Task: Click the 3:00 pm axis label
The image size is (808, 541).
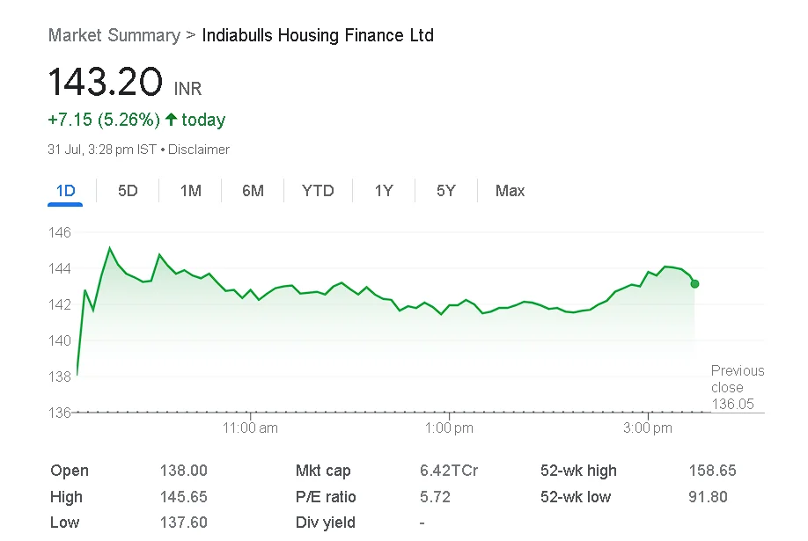Action: (648, 428)
